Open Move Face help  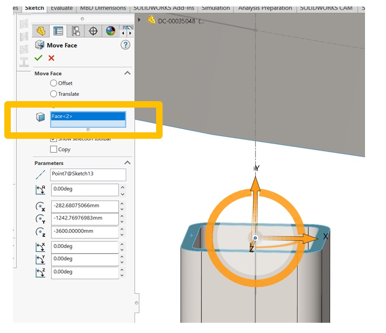125,45
